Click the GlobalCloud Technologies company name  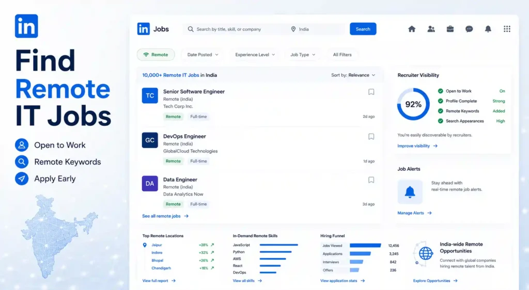click(x=190, y=151)
